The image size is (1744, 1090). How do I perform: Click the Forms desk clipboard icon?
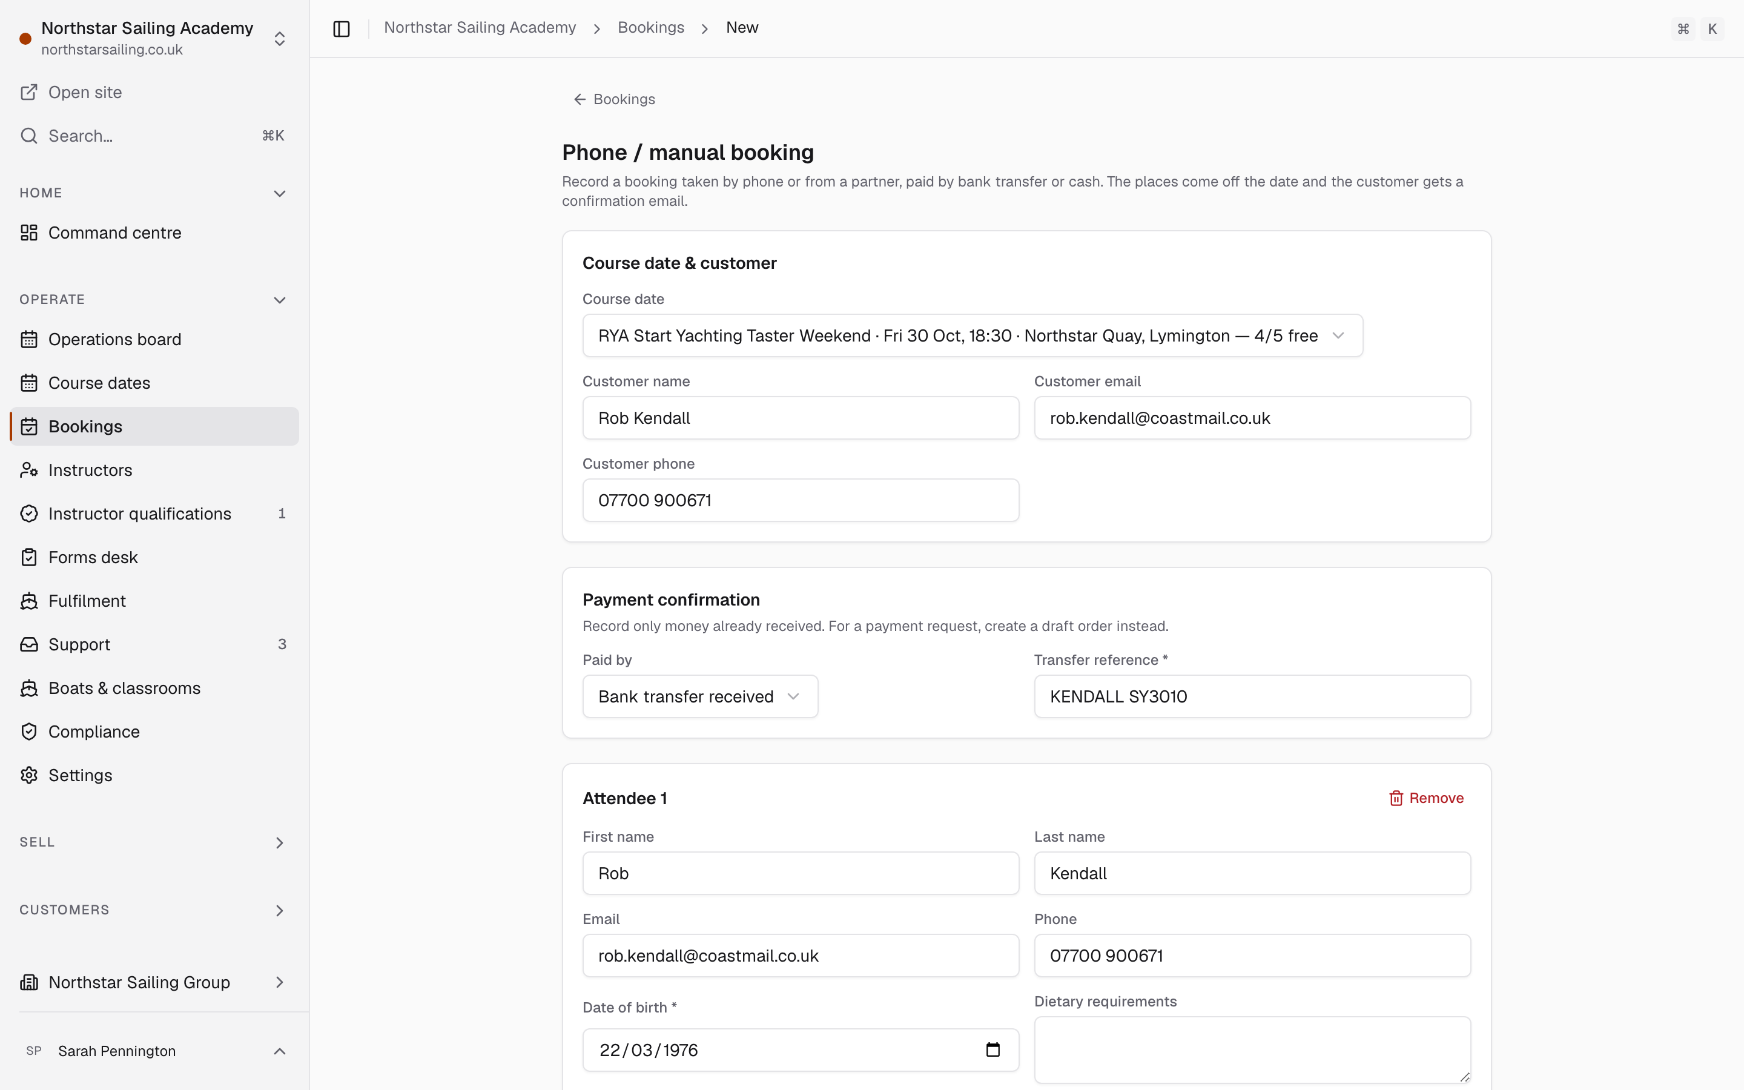pyautogui.click(x=29, y=557)
